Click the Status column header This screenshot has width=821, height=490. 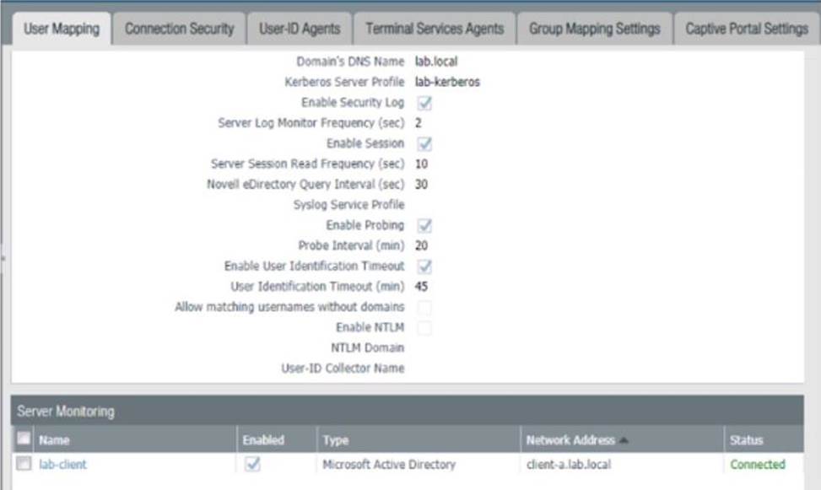(x=746, y=439)
